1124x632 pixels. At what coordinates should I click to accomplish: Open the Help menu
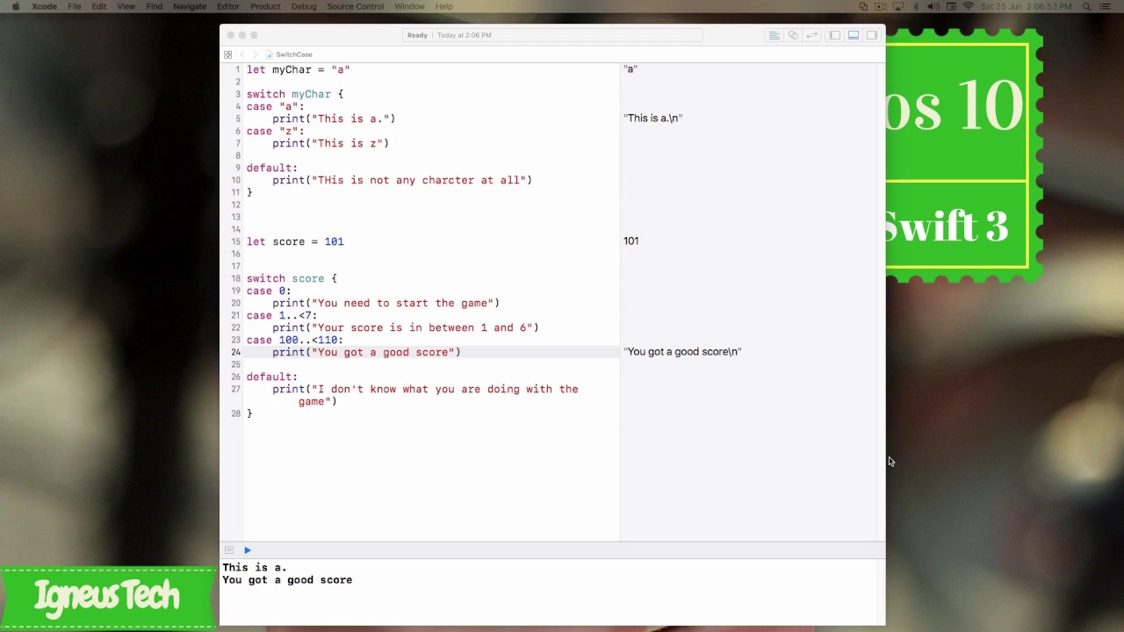(x=444, y=6)
